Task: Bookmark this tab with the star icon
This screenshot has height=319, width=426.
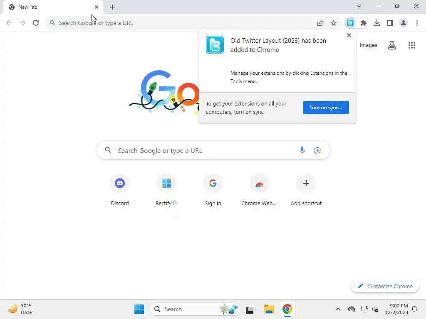Action: click(334, 23)
